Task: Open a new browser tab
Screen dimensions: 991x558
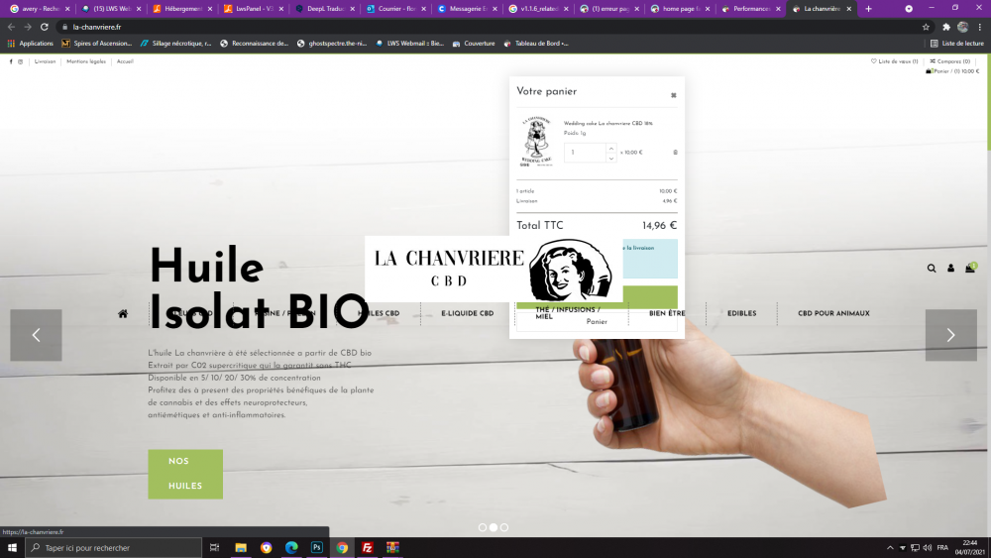Action: pos(868,9)
